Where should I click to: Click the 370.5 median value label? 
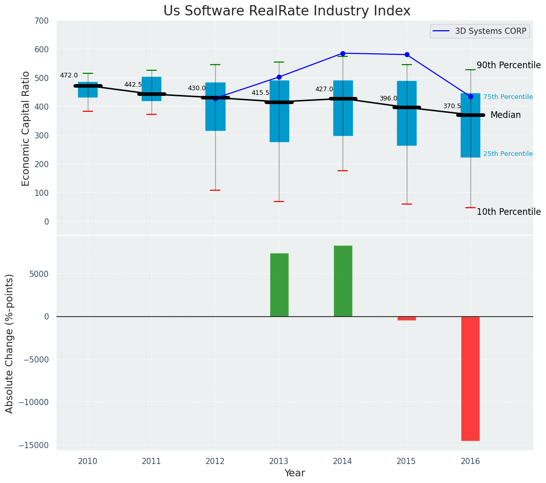point(452,106)
